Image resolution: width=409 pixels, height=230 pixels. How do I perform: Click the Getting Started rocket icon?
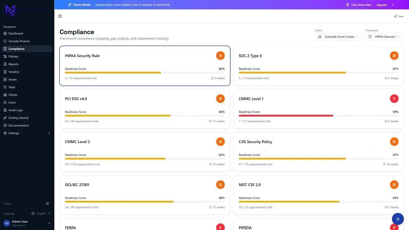tap(5, 118)
